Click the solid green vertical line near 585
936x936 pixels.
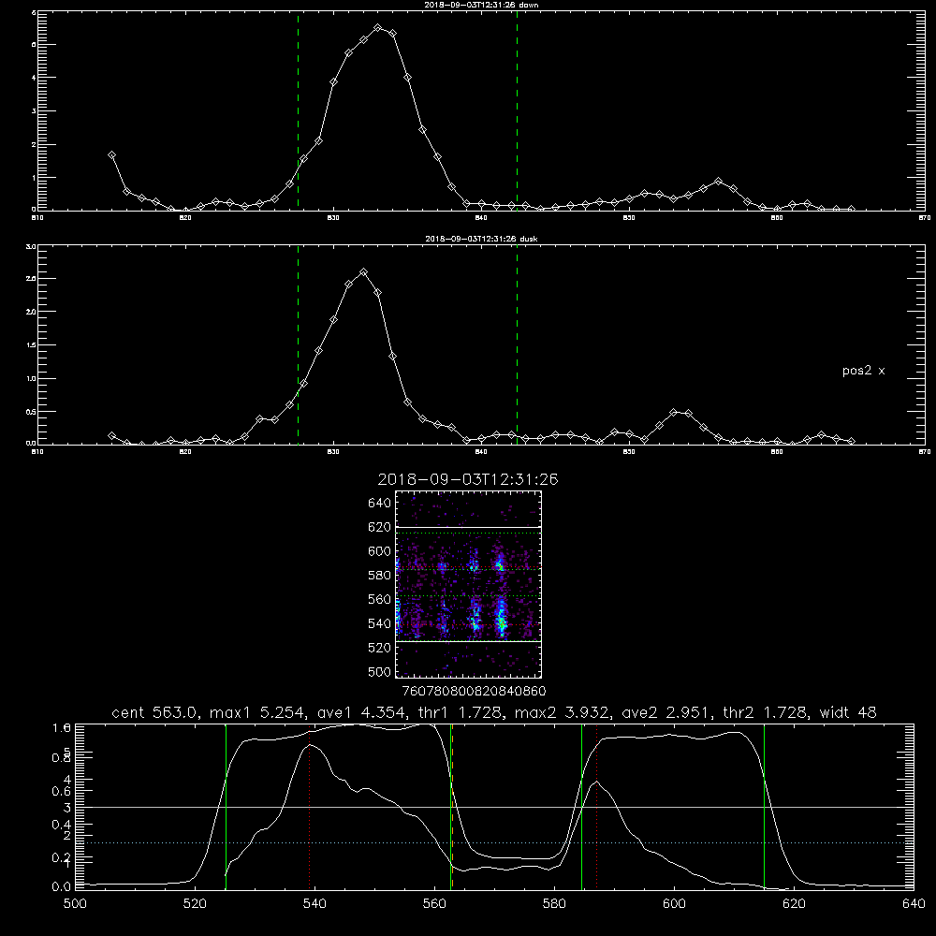[x=581, y=807]
